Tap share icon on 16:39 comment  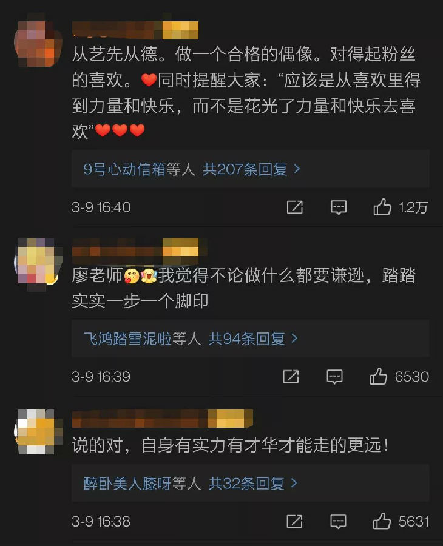[x=291, y=377]
